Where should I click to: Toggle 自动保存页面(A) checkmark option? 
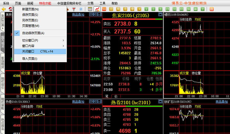[33, 33]
